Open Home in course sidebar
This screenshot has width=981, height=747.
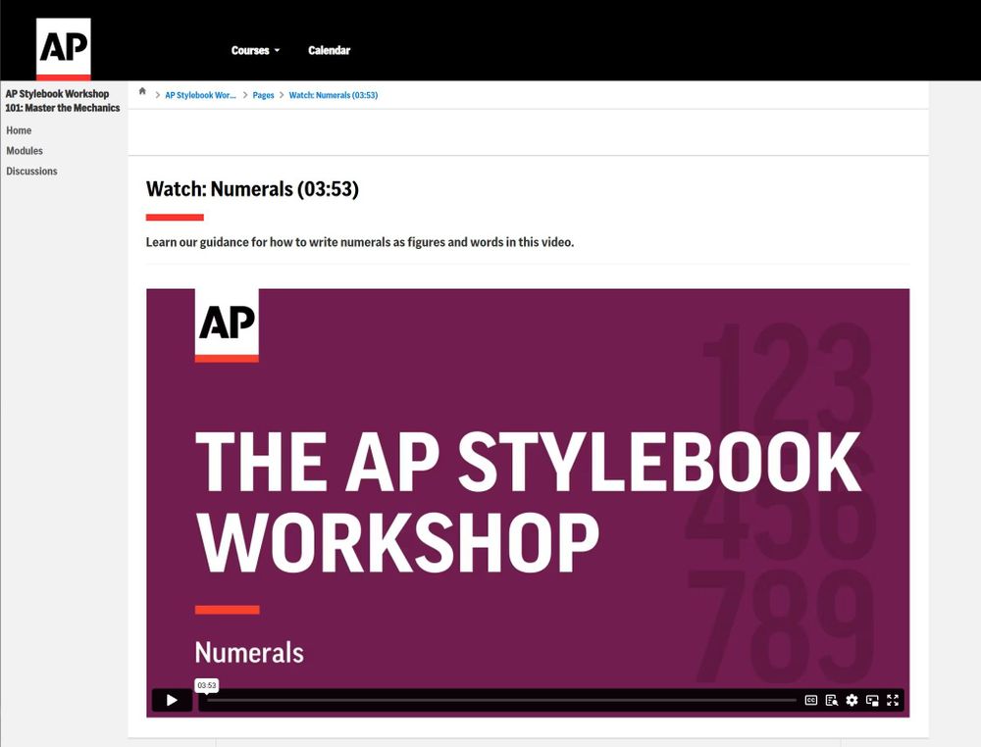pyautogui.click(x=19, y=130)
